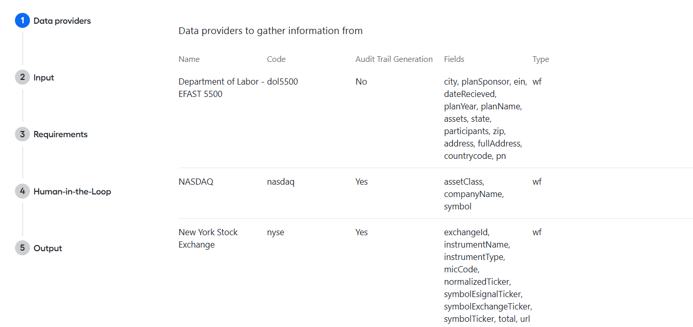Click wf type in Department of Labor row
Image resolution: width=693 pixels, height=327 pixels.
(537, 81)
